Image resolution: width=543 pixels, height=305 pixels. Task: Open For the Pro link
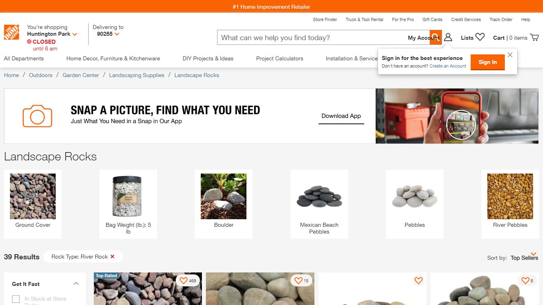click(x=403, y=19)
